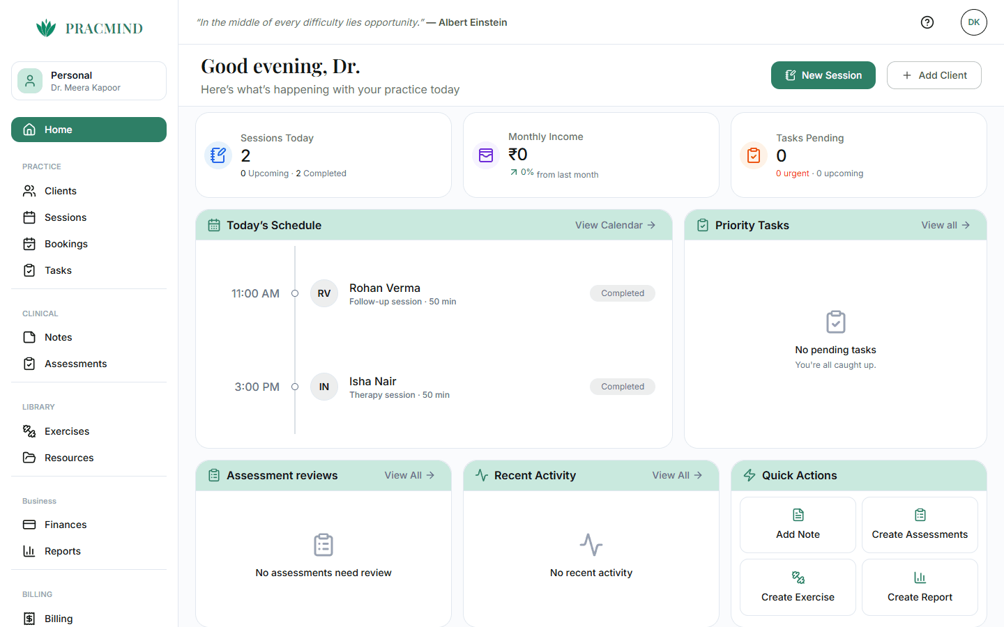Click Create Exercise quick action
The width and height of the screenshot is (1004, 627).
[x=798, y=587]
